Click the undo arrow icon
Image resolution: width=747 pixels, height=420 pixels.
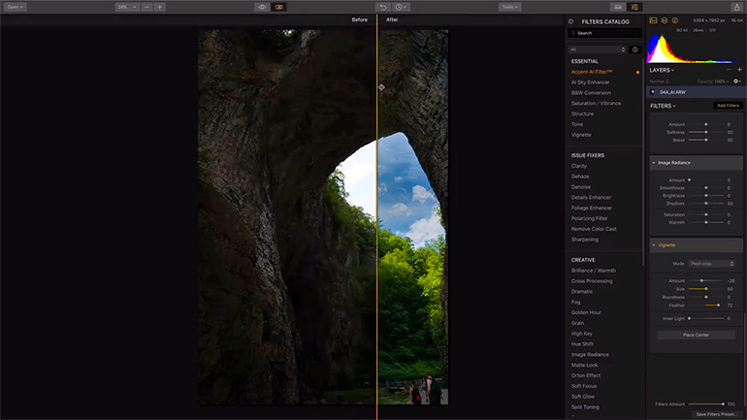[381, 7]
